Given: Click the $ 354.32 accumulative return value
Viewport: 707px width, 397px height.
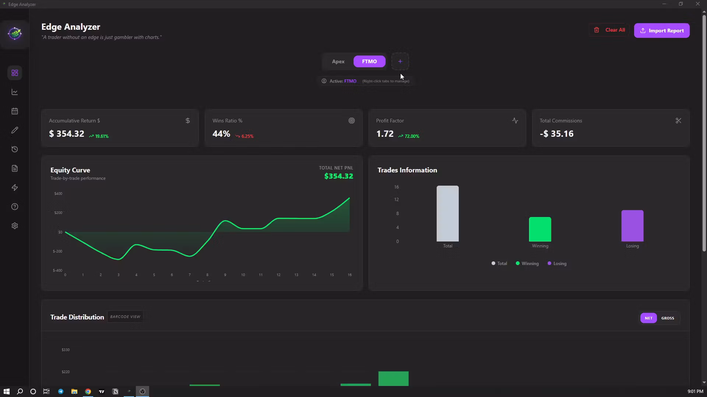Looking at the screenshot, I should (x=67, y=134).
